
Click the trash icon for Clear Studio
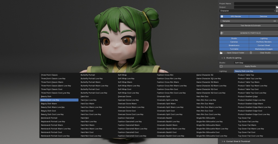click(251, 53)
